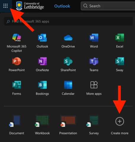Click the Outlook header title
The image size is (135, 142).
pyautogui.click(x=62, y=6)
